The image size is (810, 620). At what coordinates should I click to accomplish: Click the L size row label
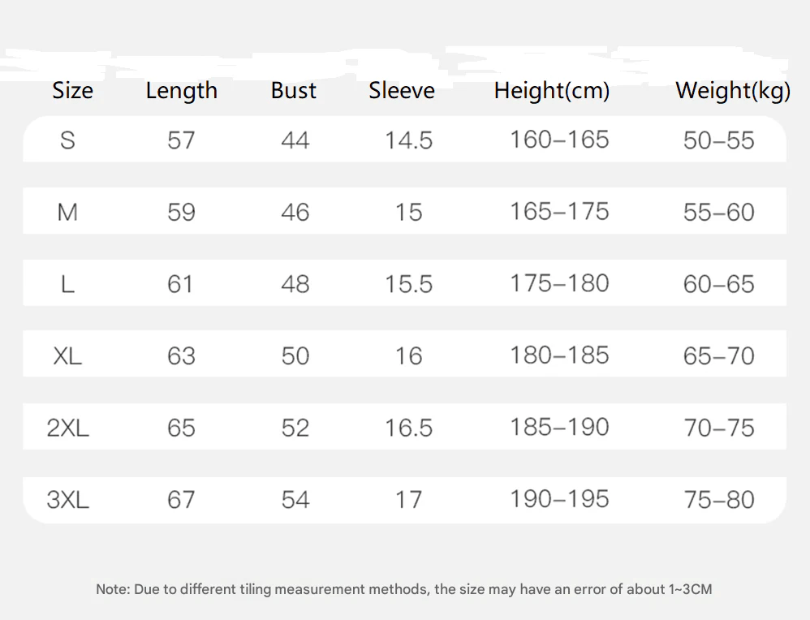pyautogui.click(x=67, y=284)
